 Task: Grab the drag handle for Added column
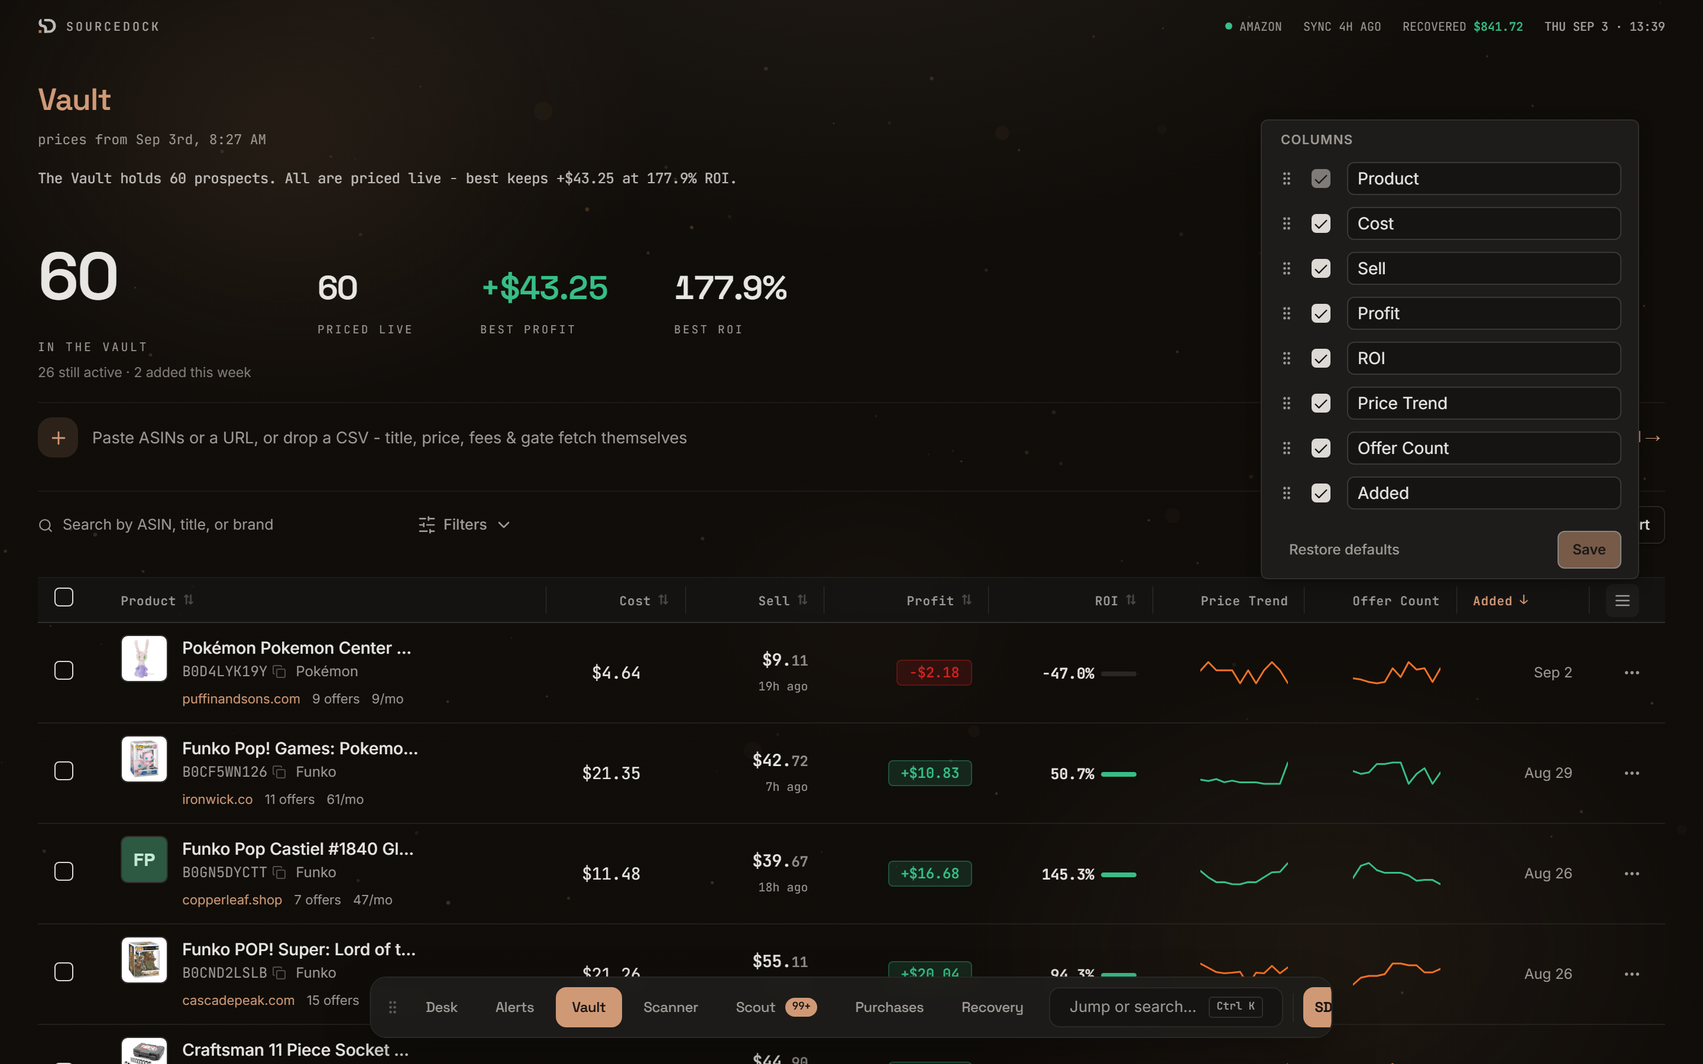[1286, 494]
